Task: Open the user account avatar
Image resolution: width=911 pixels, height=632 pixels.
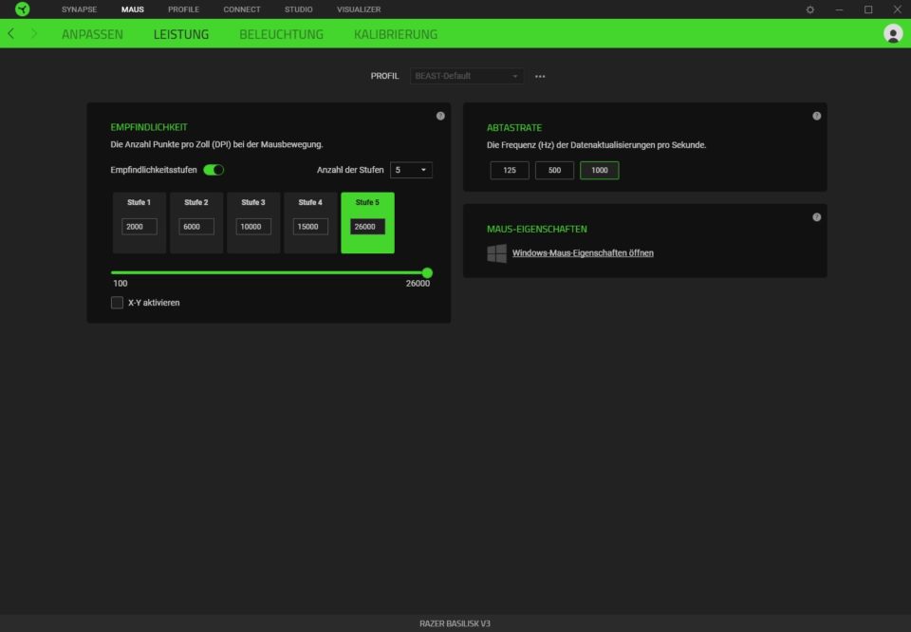Action: tap(892, 33)
